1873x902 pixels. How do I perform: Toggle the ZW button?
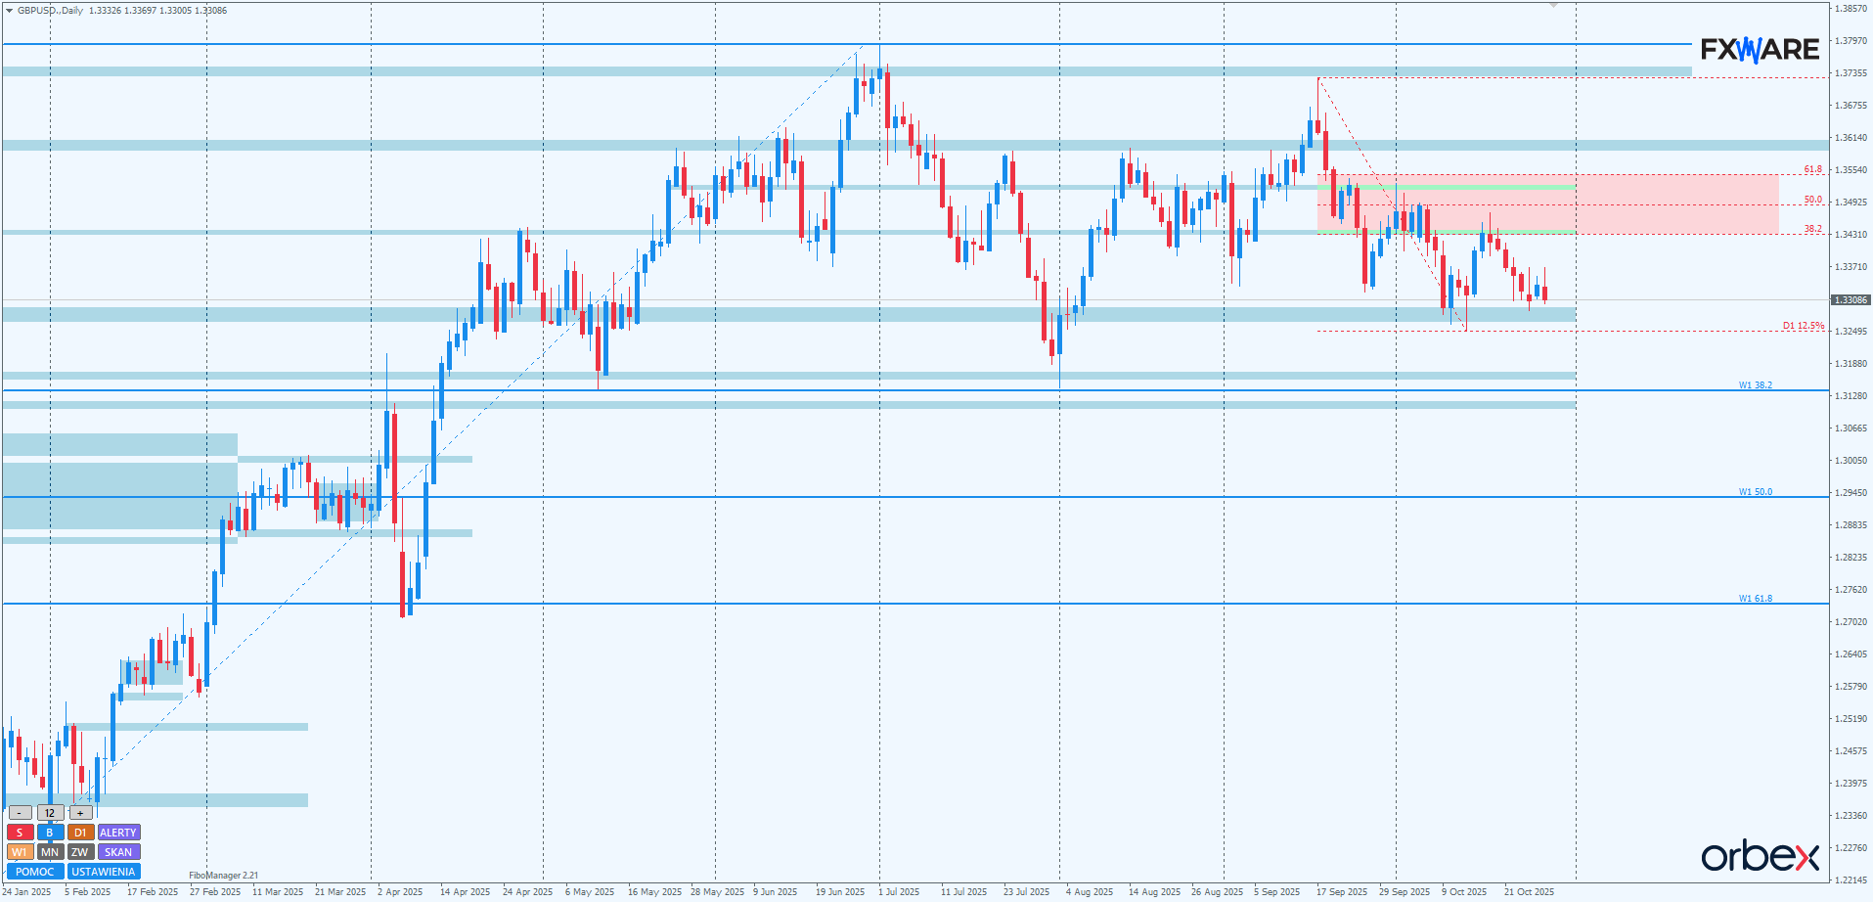pyautogui.click(x=80, y=852)
